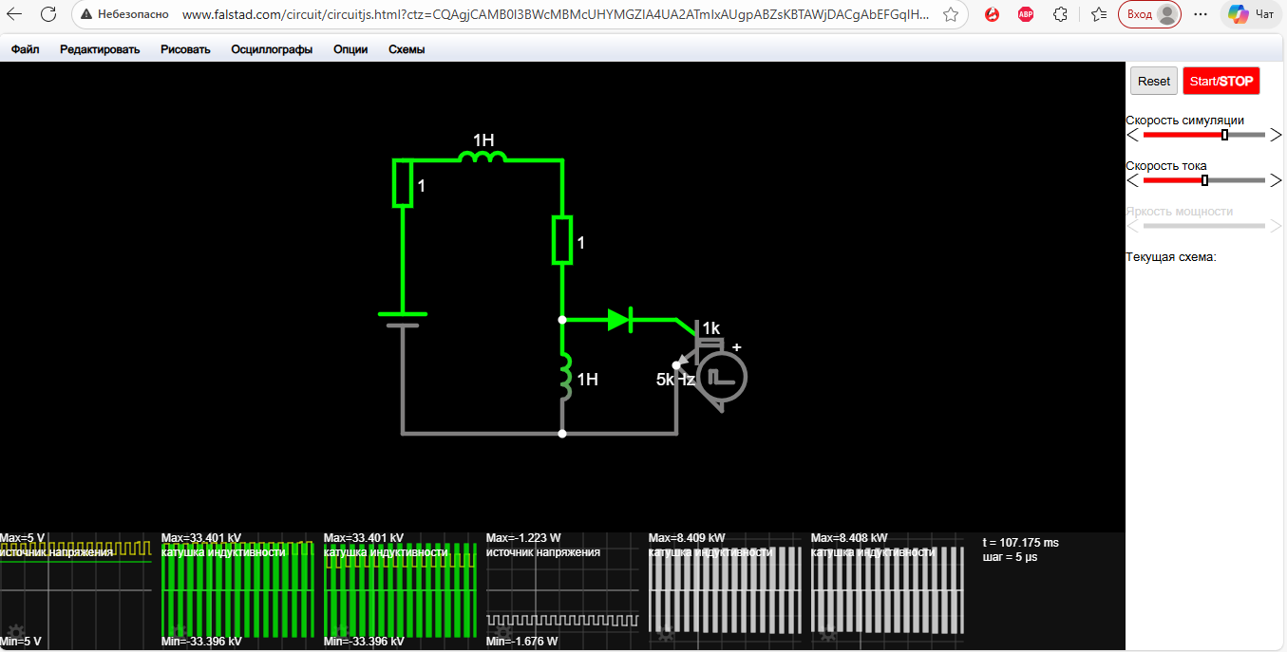Click the battery voltage source symbol
The width and height of the screenshot is (1287, 652).
point(403,319)
